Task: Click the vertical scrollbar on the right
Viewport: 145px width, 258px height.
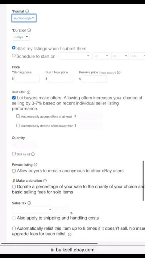Action: (x=143, y=180)
